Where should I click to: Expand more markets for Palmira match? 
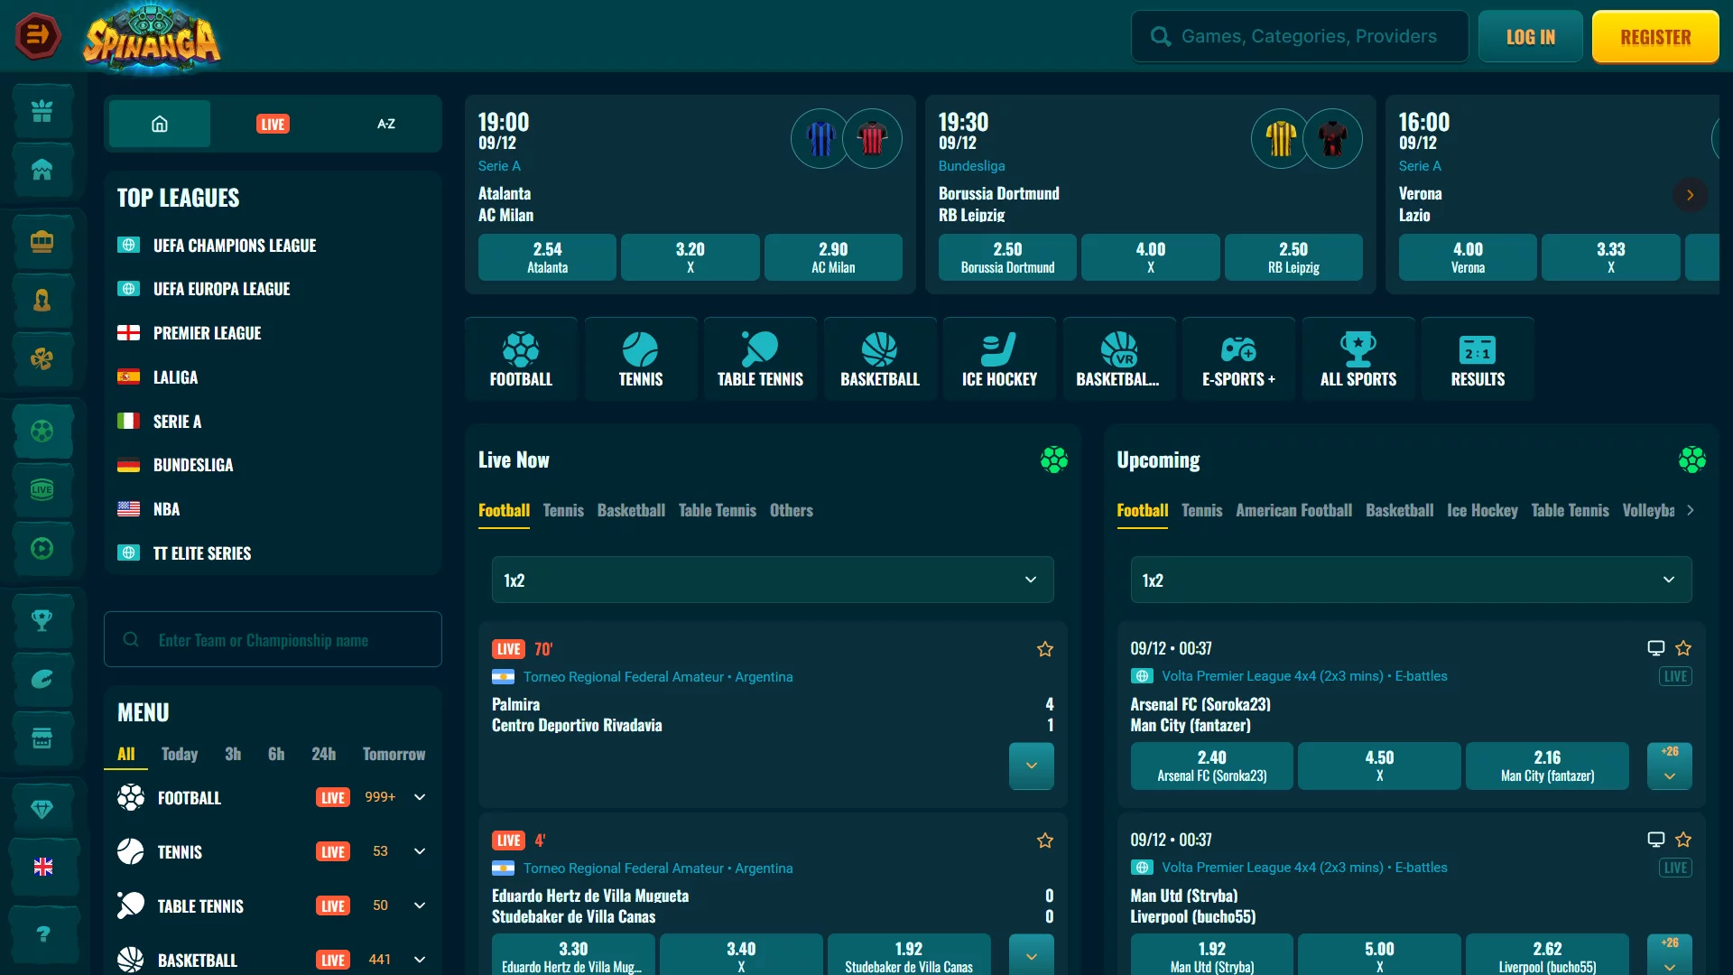click(1032, 766)
